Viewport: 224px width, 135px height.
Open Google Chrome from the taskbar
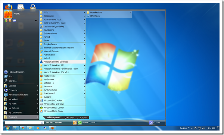click(23, 128)
